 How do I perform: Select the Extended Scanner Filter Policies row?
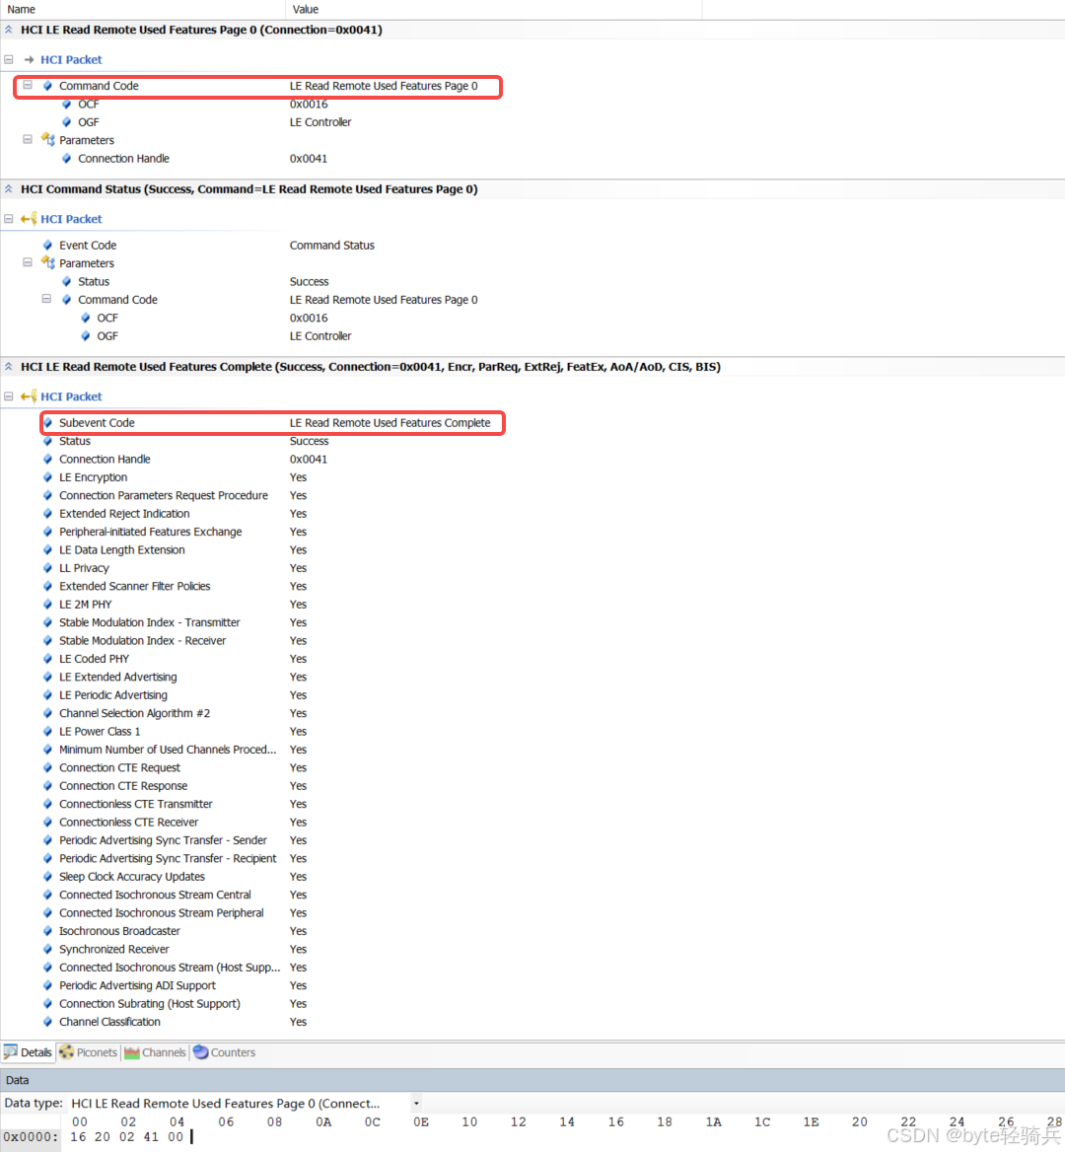[175, 586]
